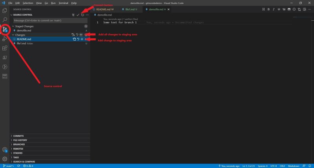Click demofile.md breadcrumb above the editor
This screenshot has width=314, height=168.
[103, 15]
